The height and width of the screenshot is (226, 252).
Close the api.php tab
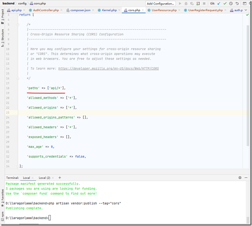(24, 10)
